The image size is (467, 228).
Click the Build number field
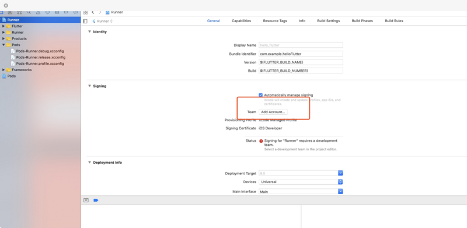tap(301, 71)
